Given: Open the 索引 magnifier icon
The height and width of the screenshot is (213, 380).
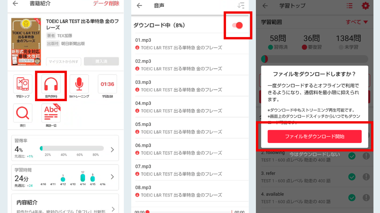Looking at the screenshot, I should 23,113.
